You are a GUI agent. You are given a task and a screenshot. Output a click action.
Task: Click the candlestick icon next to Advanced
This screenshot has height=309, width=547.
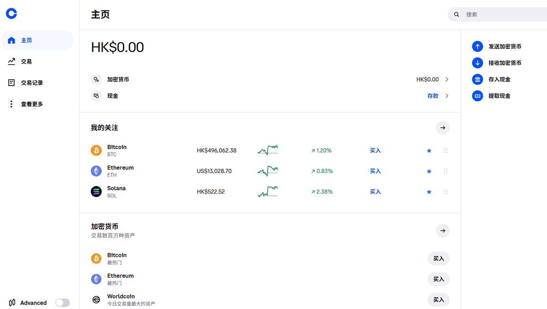point(12,303)
